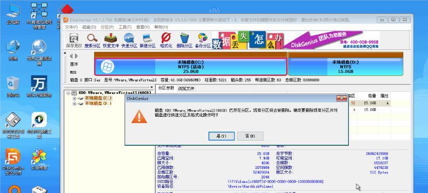Switch to the 浏览文件 tab
The image size is (428, 193).
(x=186, y=88)
